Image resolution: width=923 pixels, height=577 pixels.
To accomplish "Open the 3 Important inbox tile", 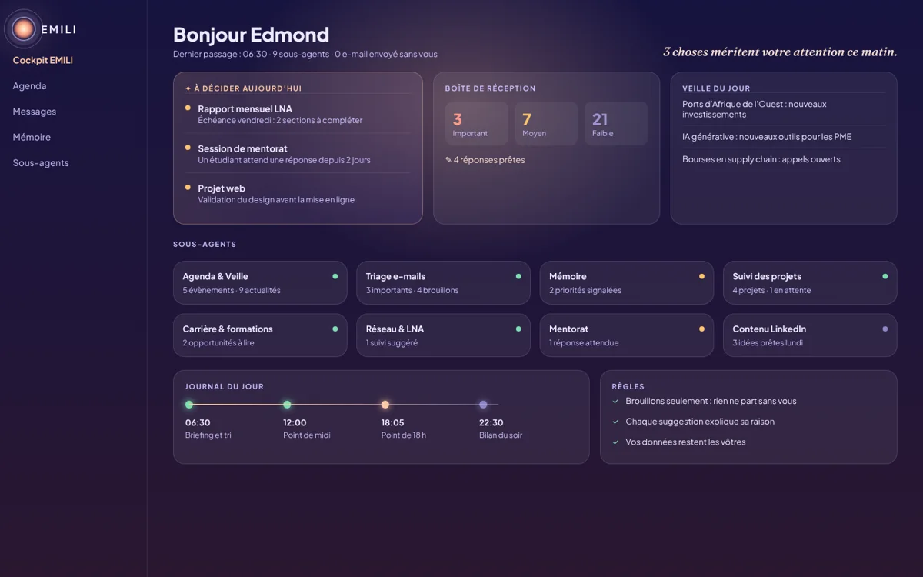I will point(477,123).
